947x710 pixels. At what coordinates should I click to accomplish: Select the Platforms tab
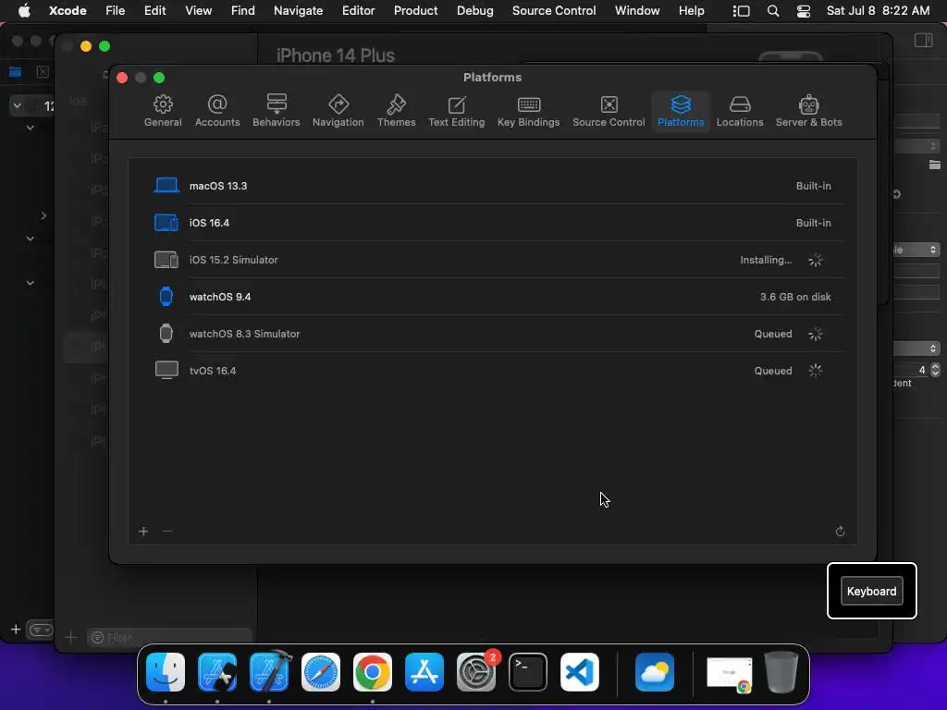(x=681, y=111)
